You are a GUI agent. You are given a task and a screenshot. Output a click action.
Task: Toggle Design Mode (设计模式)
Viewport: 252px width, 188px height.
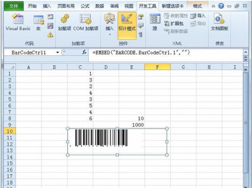127,26
